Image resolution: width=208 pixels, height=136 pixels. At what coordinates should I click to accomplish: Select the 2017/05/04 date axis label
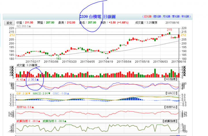point(124,62)
